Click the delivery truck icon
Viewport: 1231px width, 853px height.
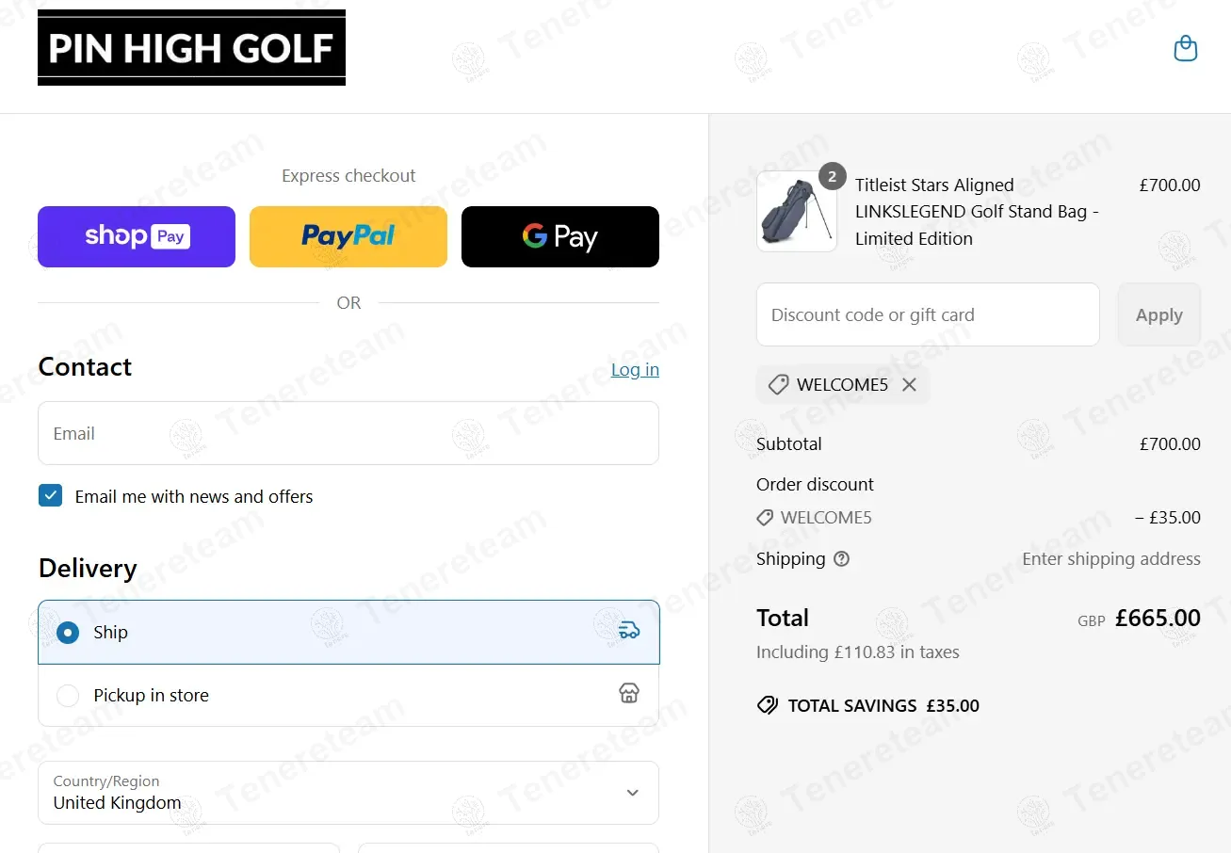tap(628, 631)
